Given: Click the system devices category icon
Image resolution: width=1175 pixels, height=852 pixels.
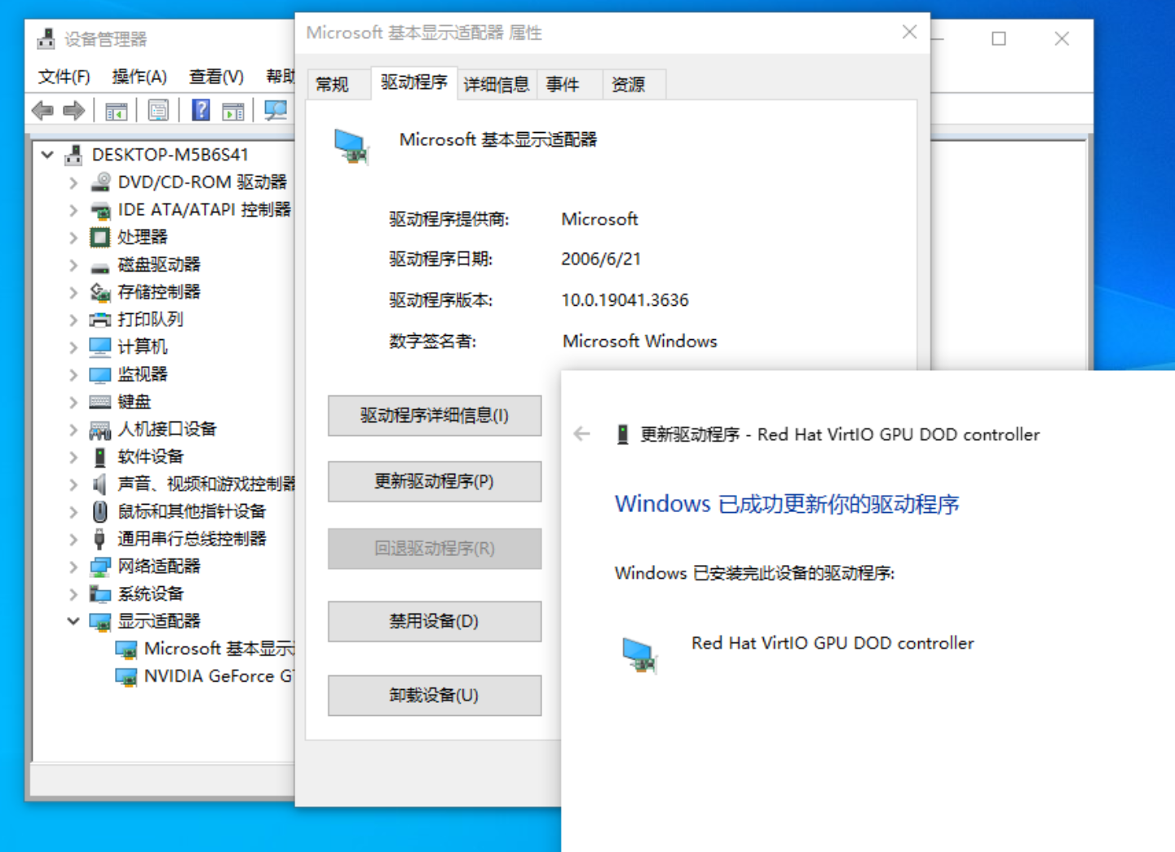Looking at the screenshot, I should click(x=100, y=594).
